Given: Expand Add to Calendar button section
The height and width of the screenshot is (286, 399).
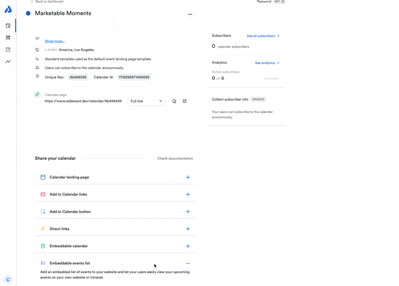Looking at the screenshot, I should click(x=188, y=212).
